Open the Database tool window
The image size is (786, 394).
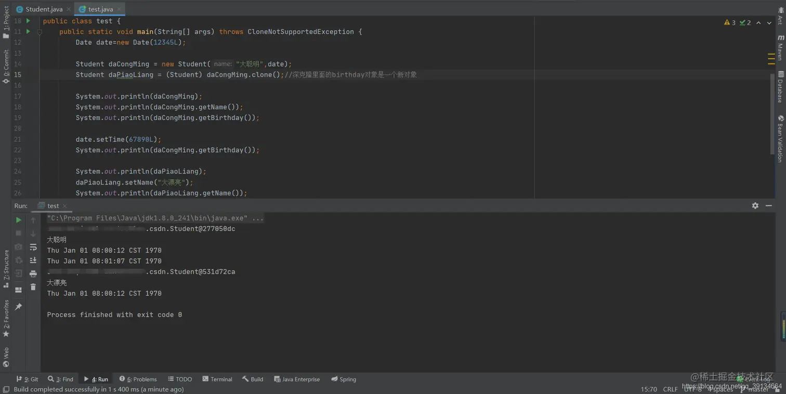(x=780, y=87)
